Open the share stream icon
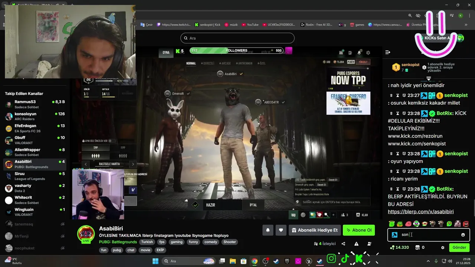The image size is (475, 267). 343,244
